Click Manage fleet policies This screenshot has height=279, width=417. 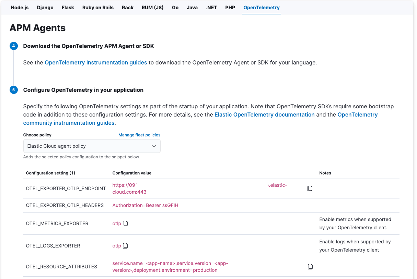click(139, 135)
